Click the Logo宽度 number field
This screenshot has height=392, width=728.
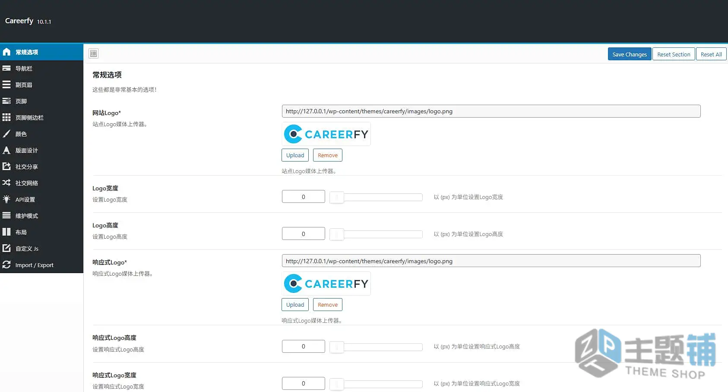coord(304,196)
